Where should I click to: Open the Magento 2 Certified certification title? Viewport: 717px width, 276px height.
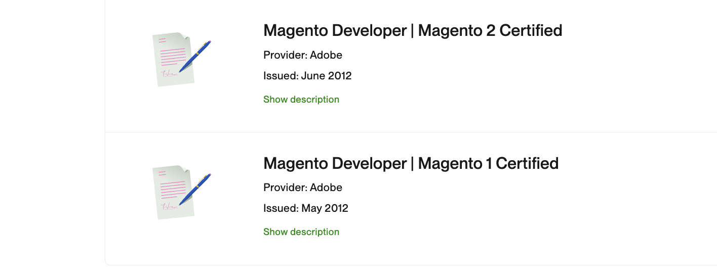point(413,31)
